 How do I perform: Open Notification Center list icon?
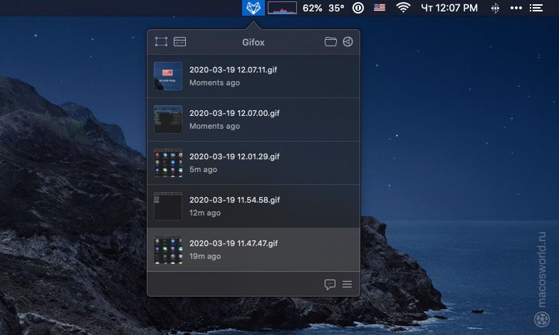(536, 8)
